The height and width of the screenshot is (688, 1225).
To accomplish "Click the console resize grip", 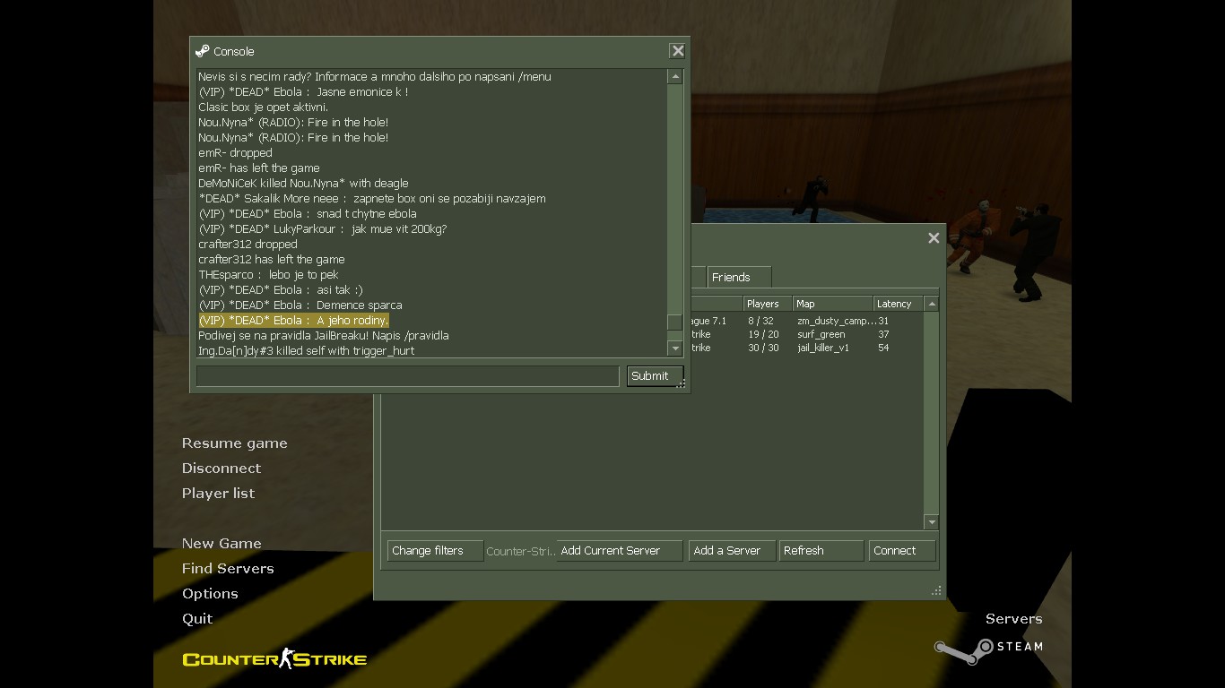I will pyautogui.click(x=682, y=384).
